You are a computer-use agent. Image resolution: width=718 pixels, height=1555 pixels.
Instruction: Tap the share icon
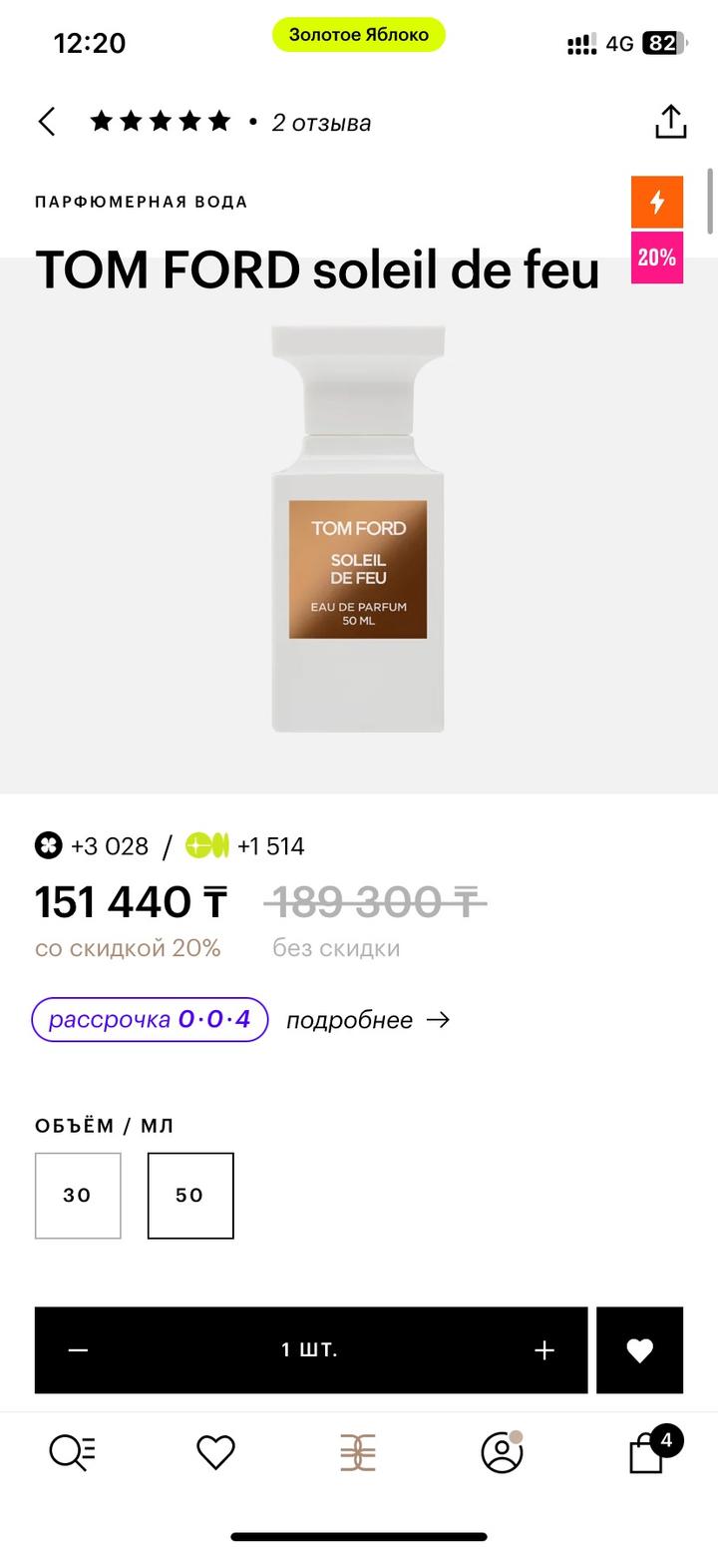(671, 122)
